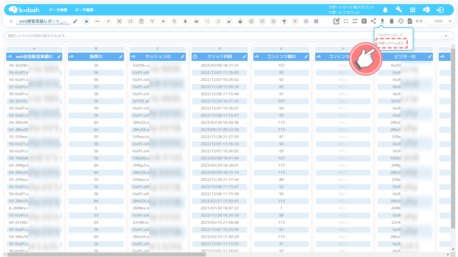Screen dimensions: 458x257
Task: Select cell 2023/04/21 09:22:50
Action: pos(220,130)
